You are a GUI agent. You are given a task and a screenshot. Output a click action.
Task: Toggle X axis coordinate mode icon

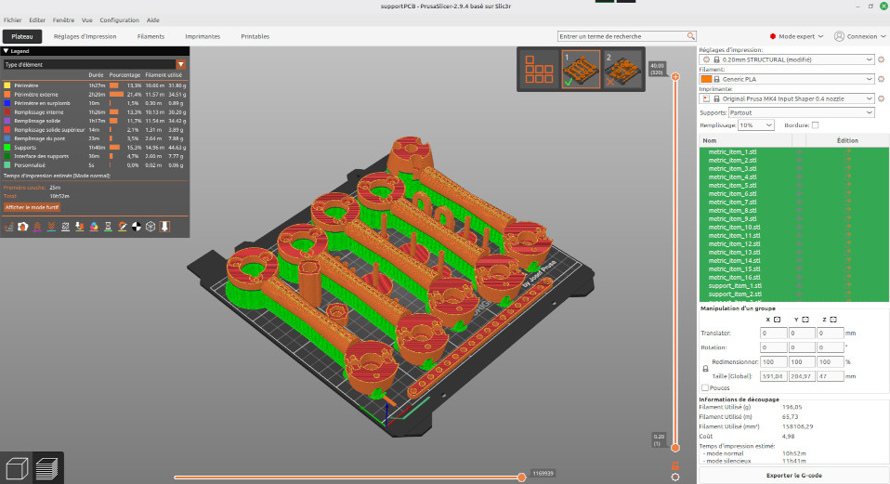[777, 320]
